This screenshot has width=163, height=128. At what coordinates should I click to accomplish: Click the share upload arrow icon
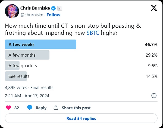[x=56, y=108]
